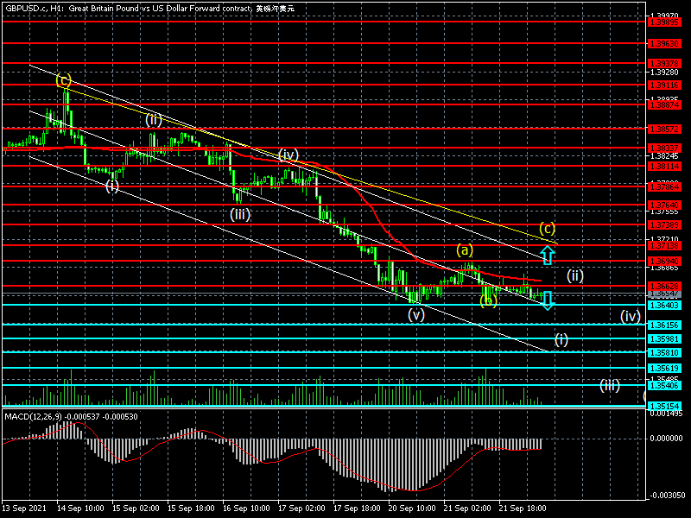
Task: Select the yellow (c) label at chart peak
Action: click(64, 81)
